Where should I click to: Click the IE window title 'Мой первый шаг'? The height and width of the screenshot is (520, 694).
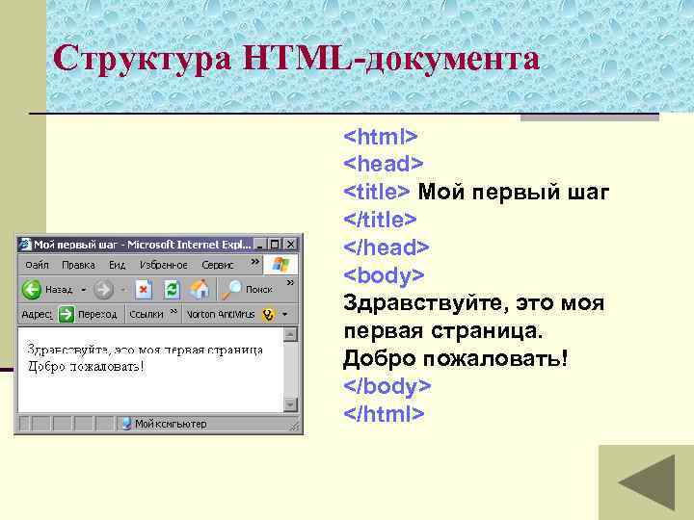[x=76, y=245]
